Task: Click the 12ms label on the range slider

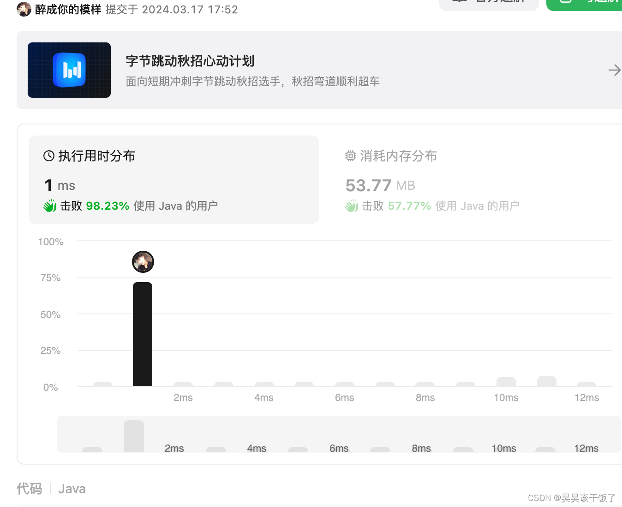Action: pyautogui.click(x=586, y=448)
